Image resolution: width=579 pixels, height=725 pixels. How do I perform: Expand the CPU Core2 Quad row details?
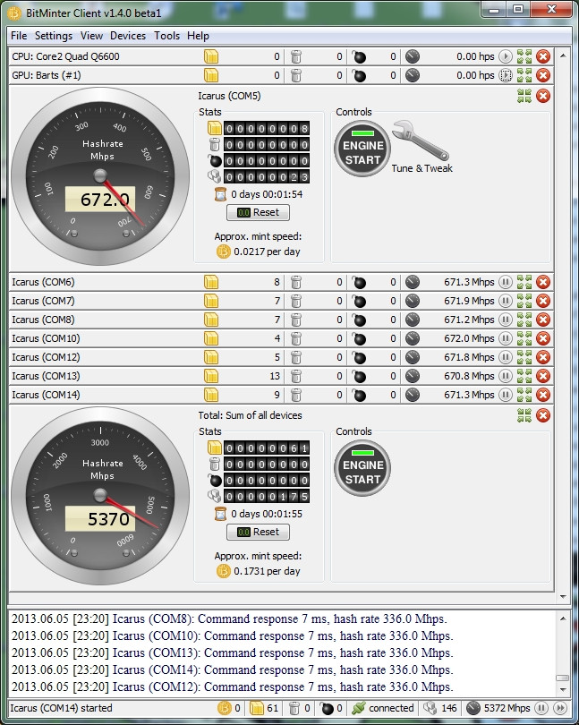(x=524, y=56)
